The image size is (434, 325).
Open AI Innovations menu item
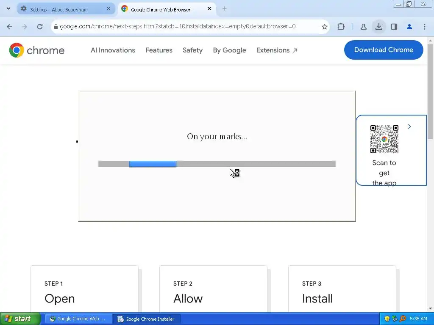[113, 50]
